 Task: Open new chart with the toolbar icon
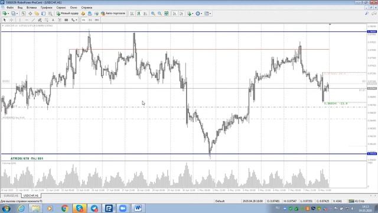coord(4,14)
